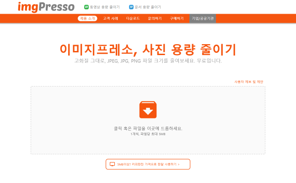The image size is (296, 183).
Task: Click the blue FP document icon
Action: [131, 7]
